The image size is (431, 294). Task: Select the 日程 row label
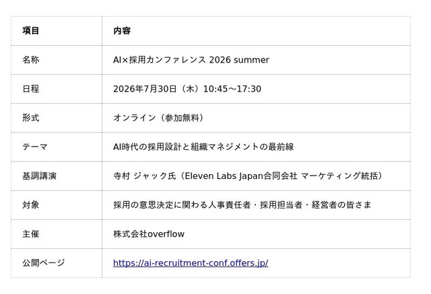tap(30, 89)
